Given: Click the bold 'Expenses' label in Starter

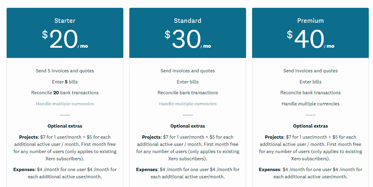Looking at the screenshot, I should tap(24, 170).
